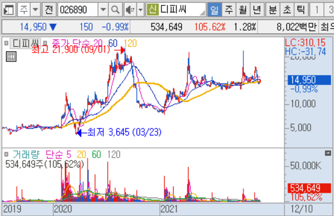
Task: Click the 120 moving average legend
Action: [x=130, y=44]
